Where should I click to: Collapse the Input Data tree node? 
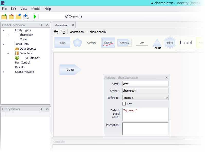(x=4, y=44)
